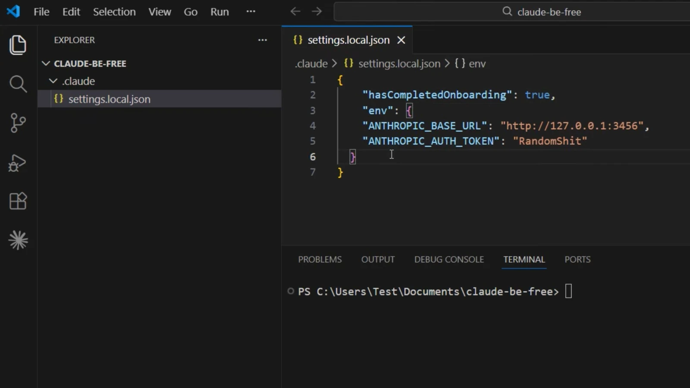Click the navigate forward arrow
The width and height of the screenshot is (690, 388).
click(x=317, y=12)
